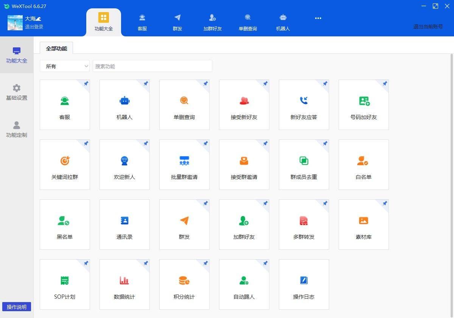The image size is (454, 318).
Task: Open the 客服 customer service tile
Action: 65,105
